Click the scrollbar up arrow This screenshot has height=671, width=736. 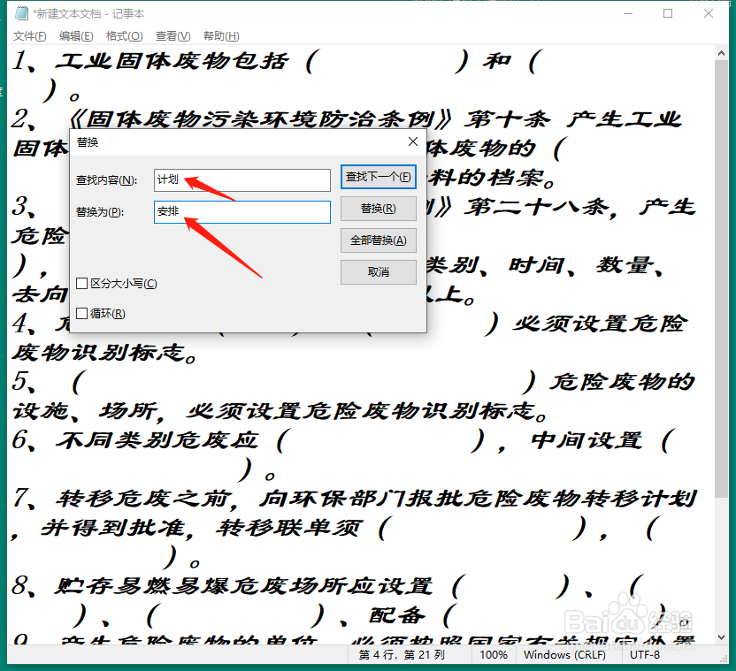click(722, 54)
